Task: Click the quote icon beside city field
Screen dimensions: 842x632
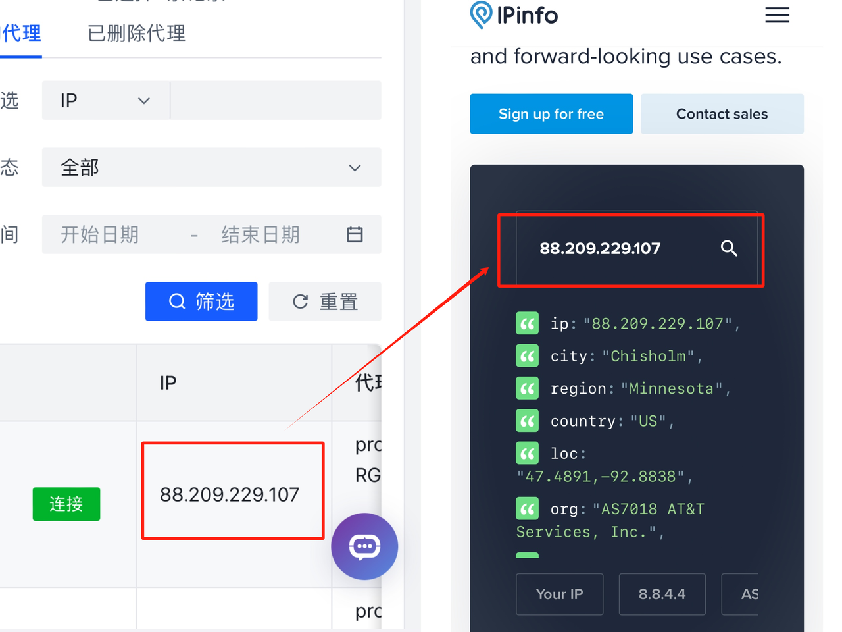Action: tap(527, 356)
